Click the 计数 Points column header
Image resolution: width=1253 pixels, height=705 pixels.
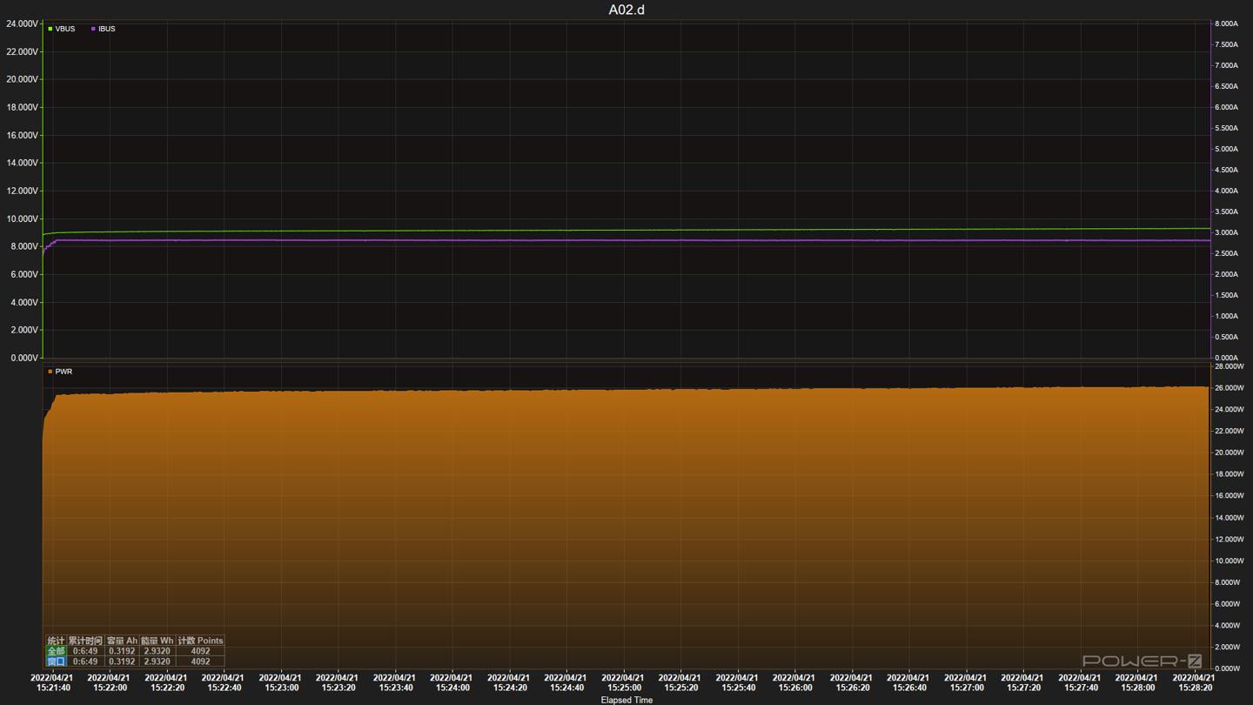pos(200,641)
